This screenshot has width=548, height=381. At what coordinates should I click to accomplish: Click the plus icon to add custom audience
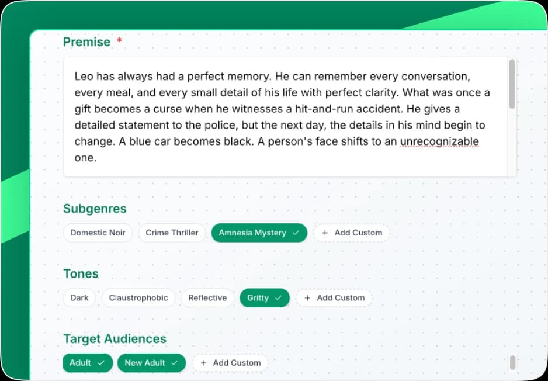point(203,363)
